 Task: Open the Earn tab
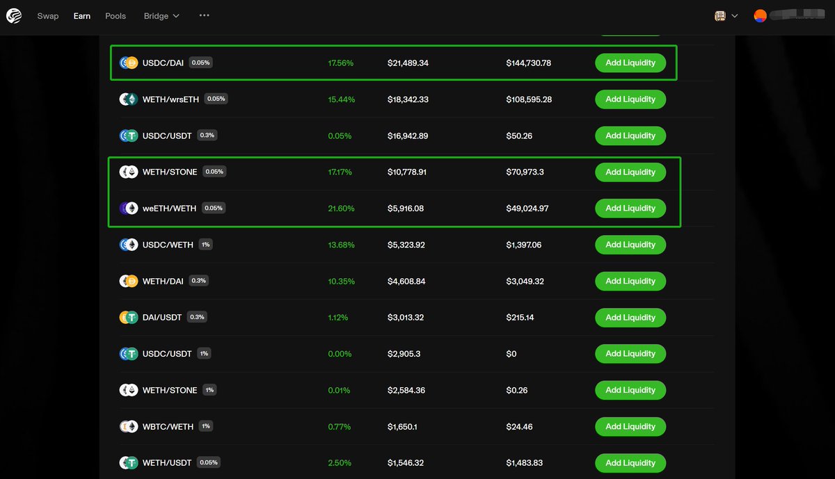82,16
